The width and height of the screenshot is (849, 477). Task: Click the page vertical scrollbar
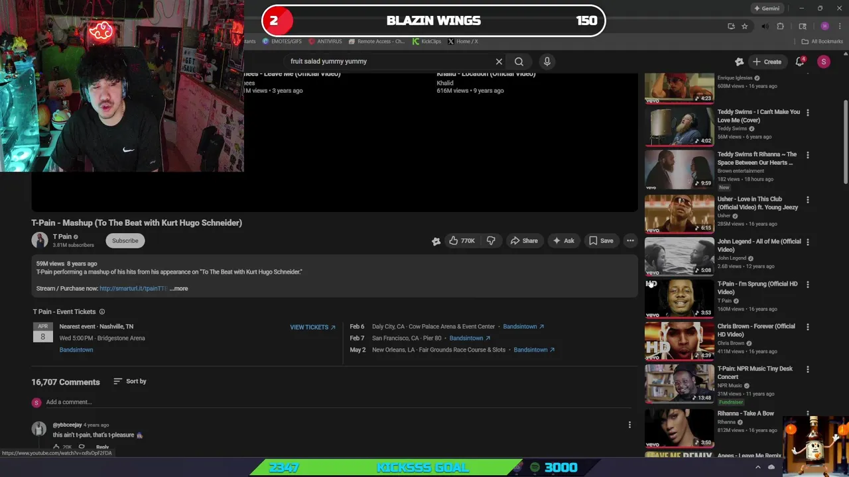[x=845, y=142]
